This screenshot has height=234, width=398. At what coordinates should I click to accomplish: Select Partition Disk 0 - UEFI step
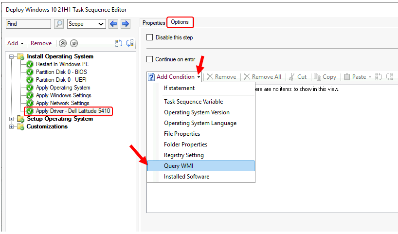click(x=61, y=80)
